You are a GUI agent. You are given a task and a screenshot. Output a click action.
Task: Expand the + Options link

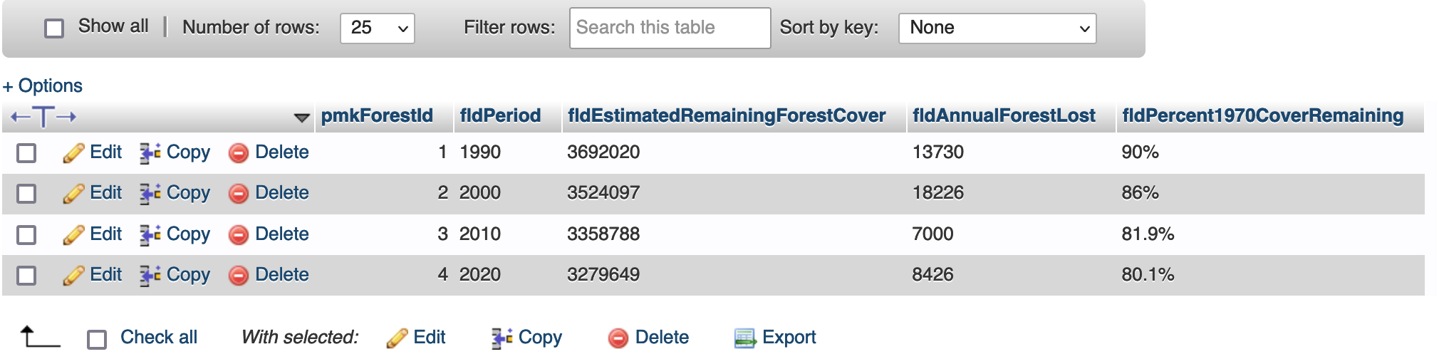click(43, 86)
